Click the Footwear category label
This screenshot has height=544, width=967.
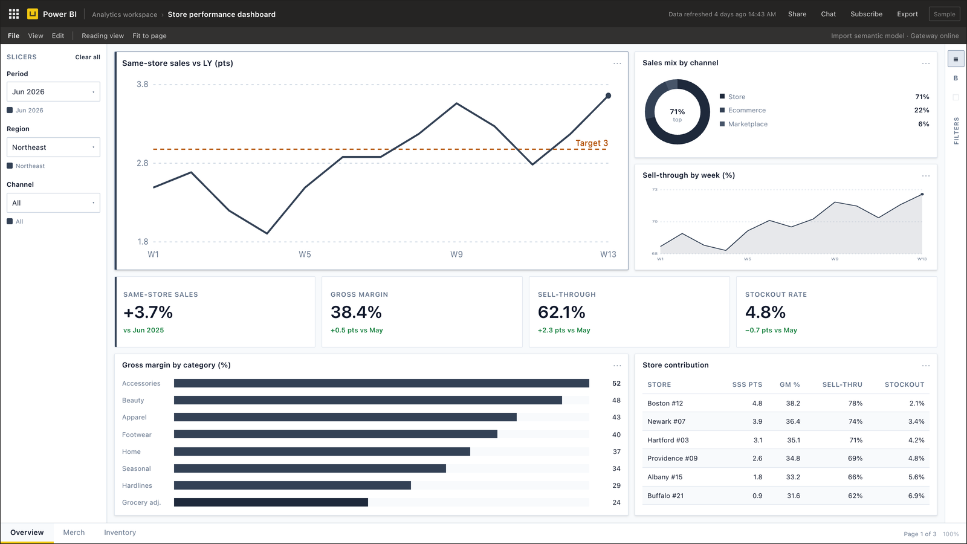(x=137, y=435)
